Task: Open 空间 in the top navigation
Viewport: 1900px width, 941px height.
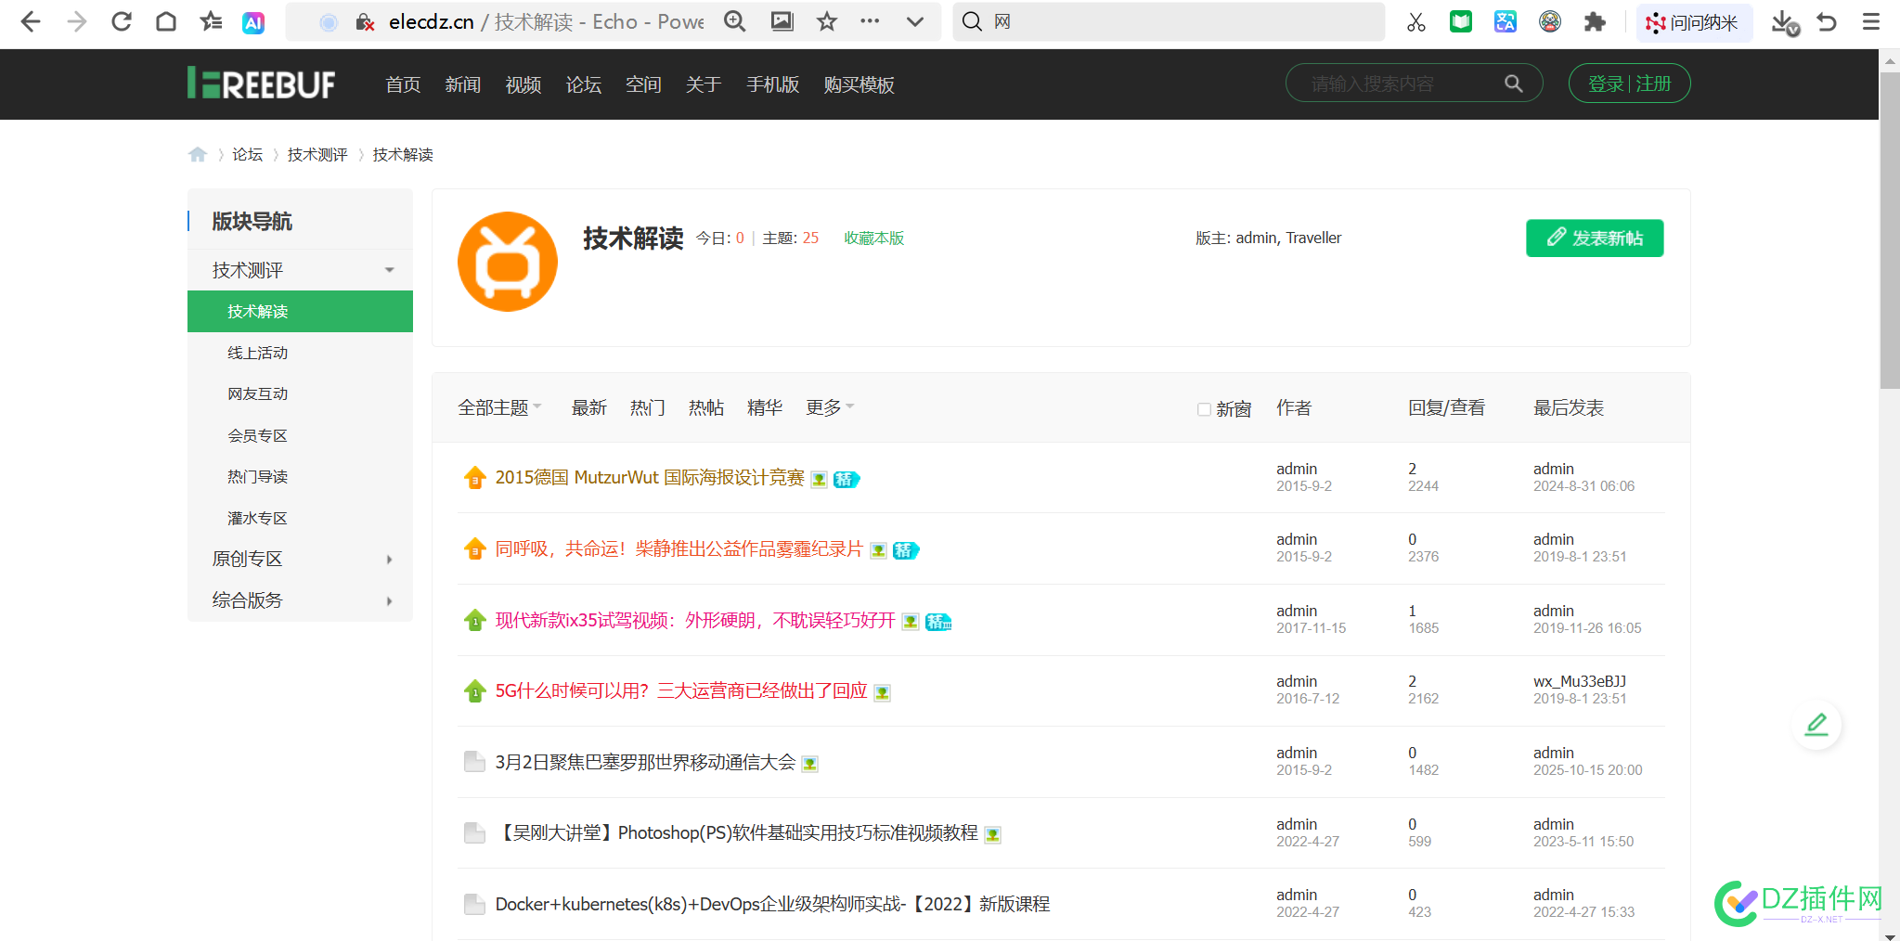Action: coord(643,84)
